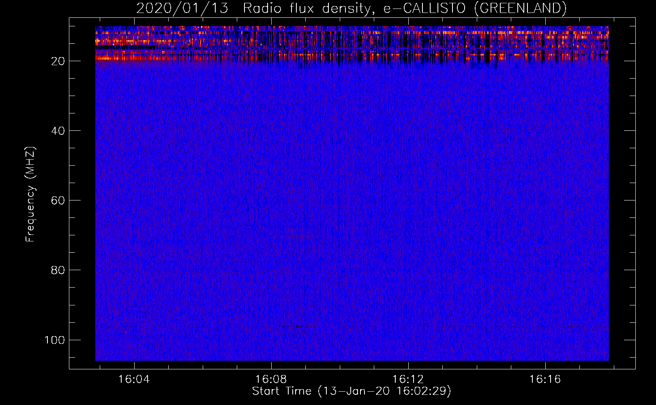Click the 'Frequency (MHZ)' axis label
Image resolution: width=656 pixels, height=405 pixels.
coord(30,194)
